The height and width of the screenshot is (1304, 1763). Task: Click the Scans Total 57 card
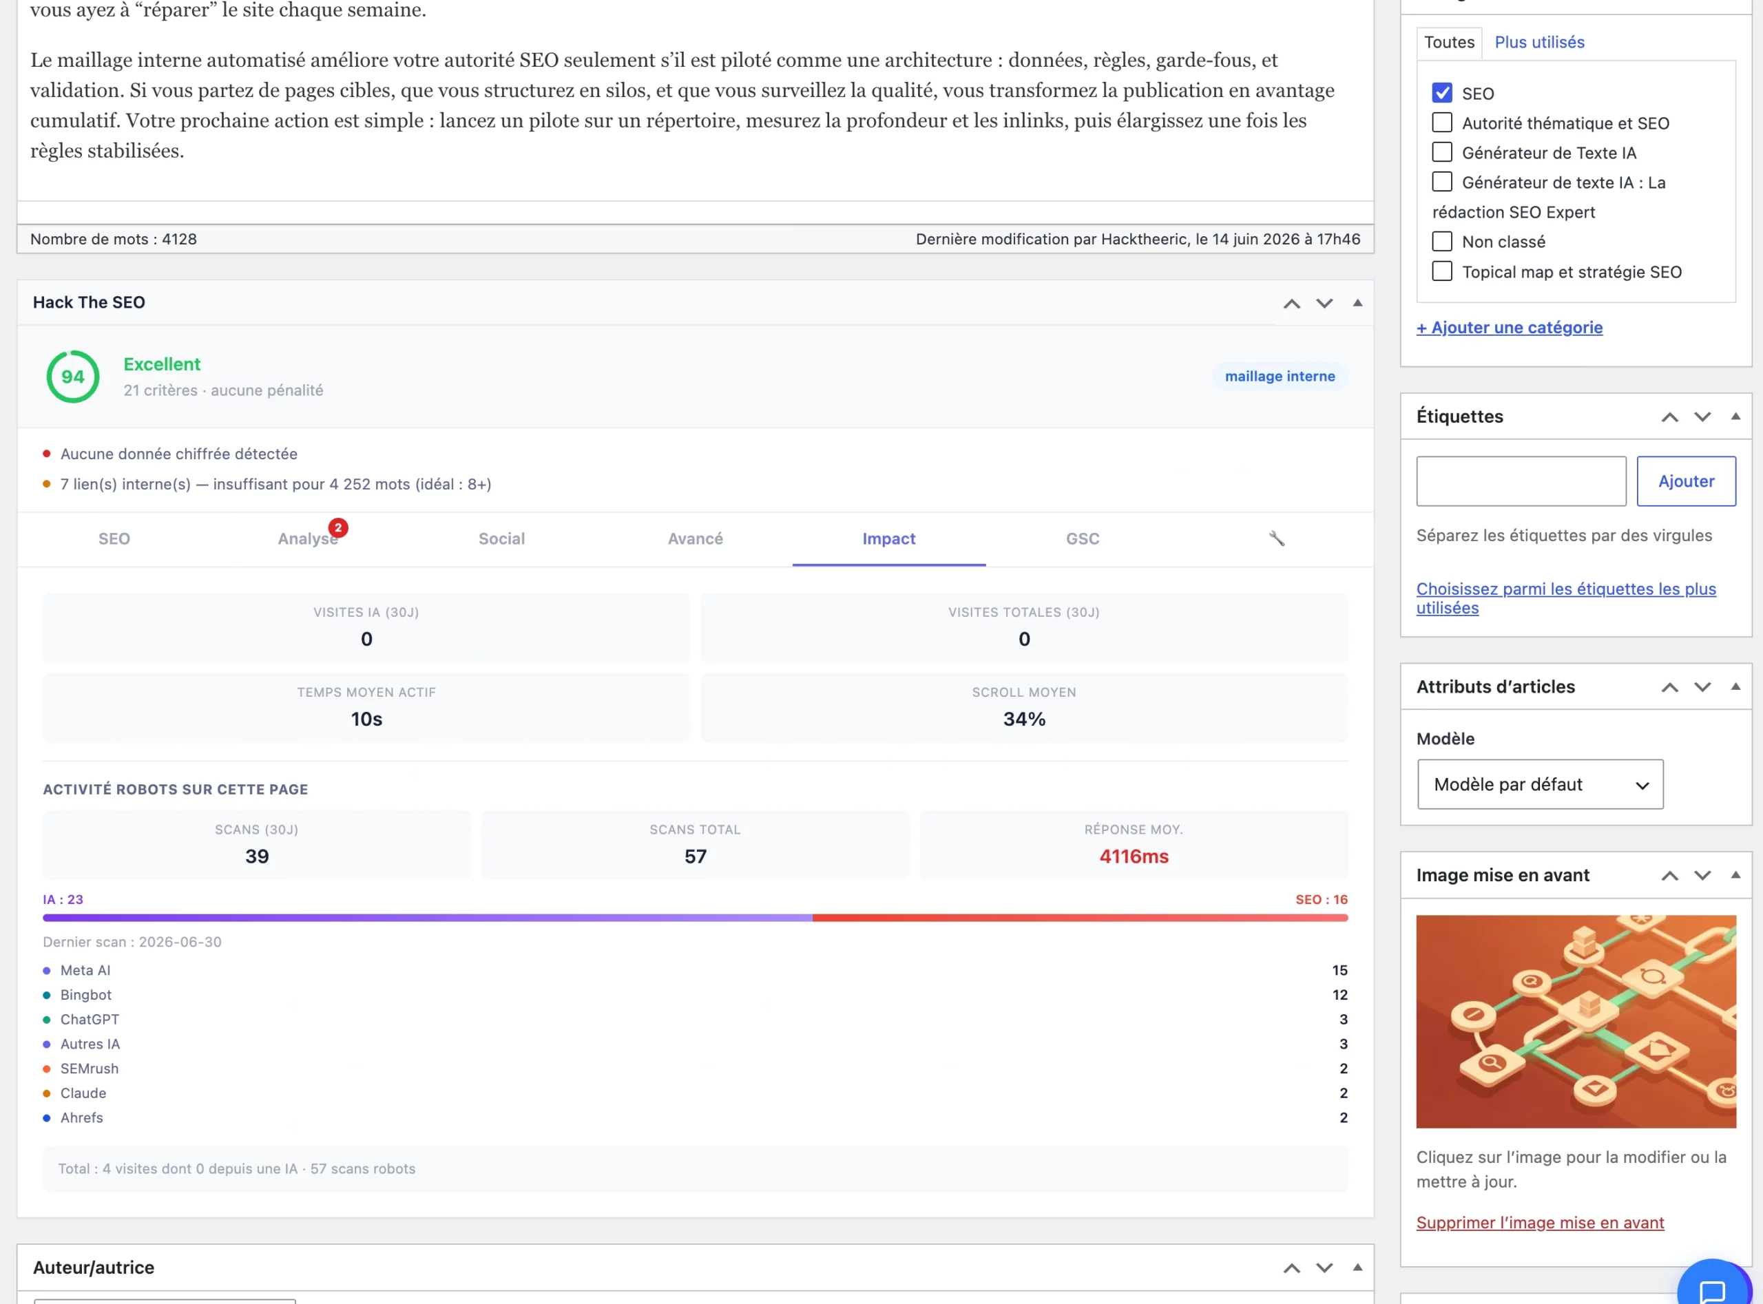coord(695,845)
